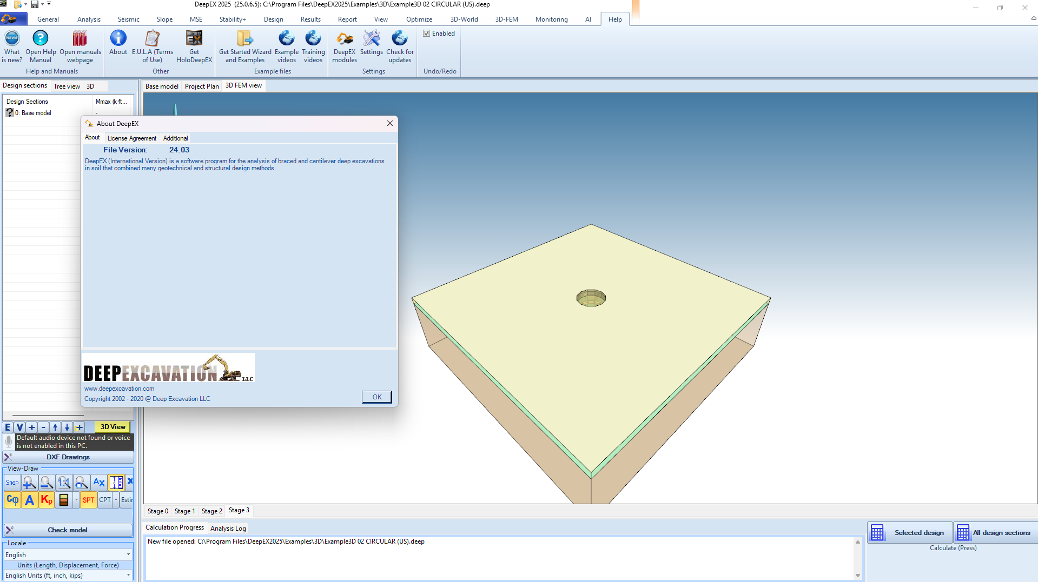Open the Analysis Log tab
Screen dimensions: 1038x582
(x=228, y=529)
